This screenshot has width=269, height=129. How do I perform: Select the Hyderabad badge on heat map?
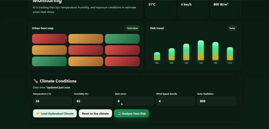pyautogui.click(x=132, y=28)
